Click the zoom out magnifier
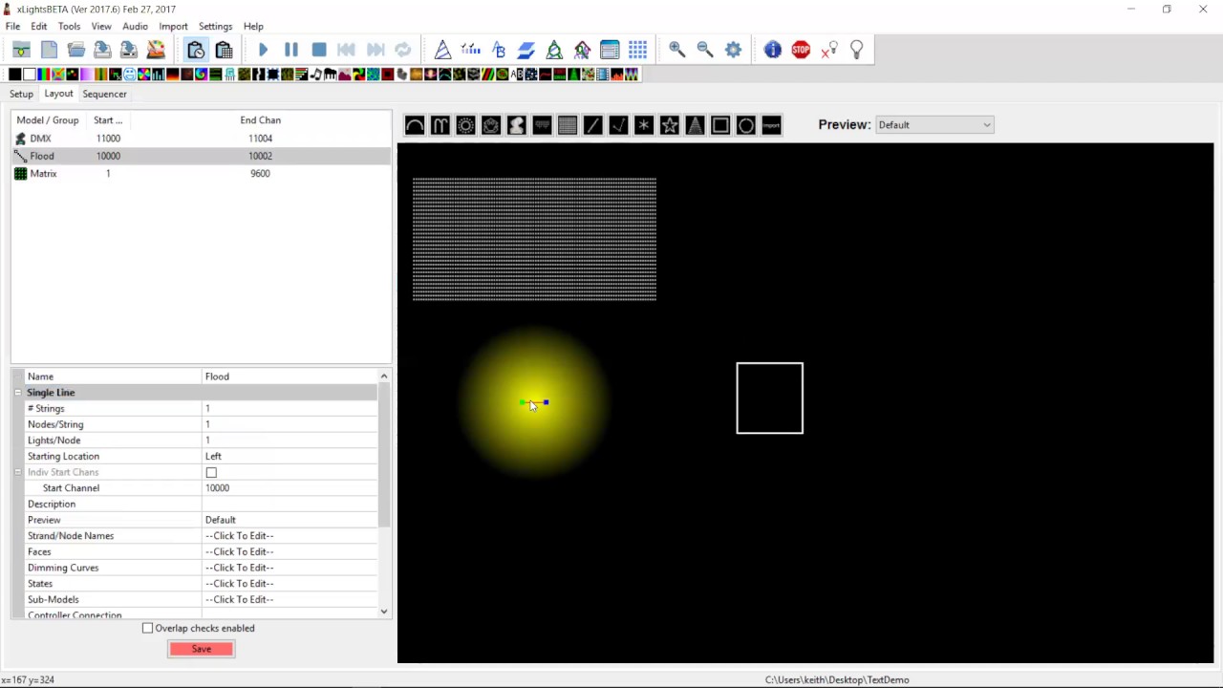Viewport: 1223px width, 688px height. pyautogui.click(x=705, y=50)
